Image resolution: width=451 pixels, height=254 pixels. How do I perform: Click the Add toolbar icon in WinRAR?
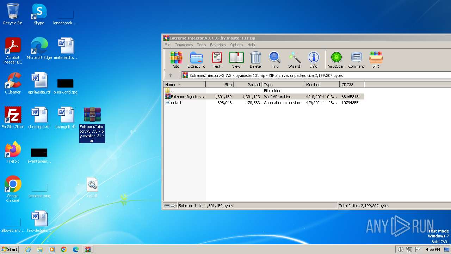point(176,60)
